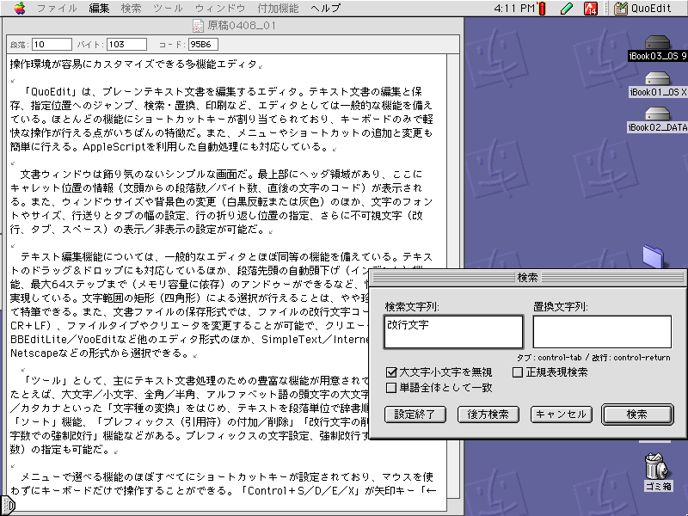Screen dimensions: 688x516
Task: Open the Apple menu icon
Action: (16, 8)
